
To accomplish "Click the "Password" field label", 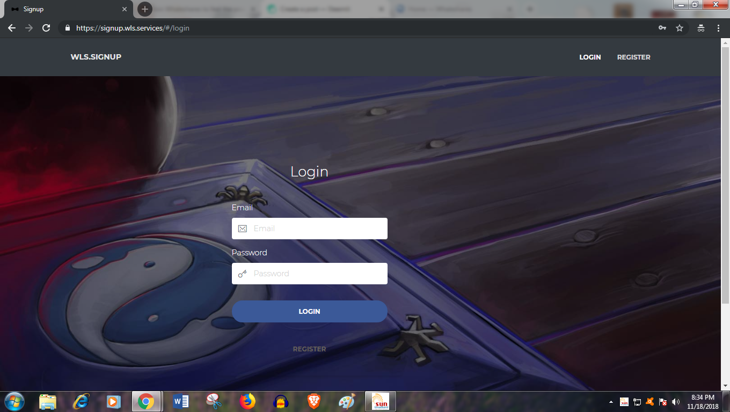I will click(250, 253).
